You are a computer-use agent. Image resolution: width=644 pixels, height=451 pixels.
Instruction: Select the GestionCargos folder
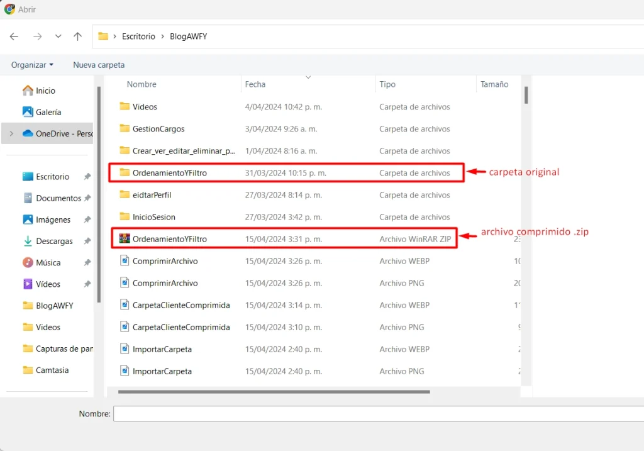158,129
